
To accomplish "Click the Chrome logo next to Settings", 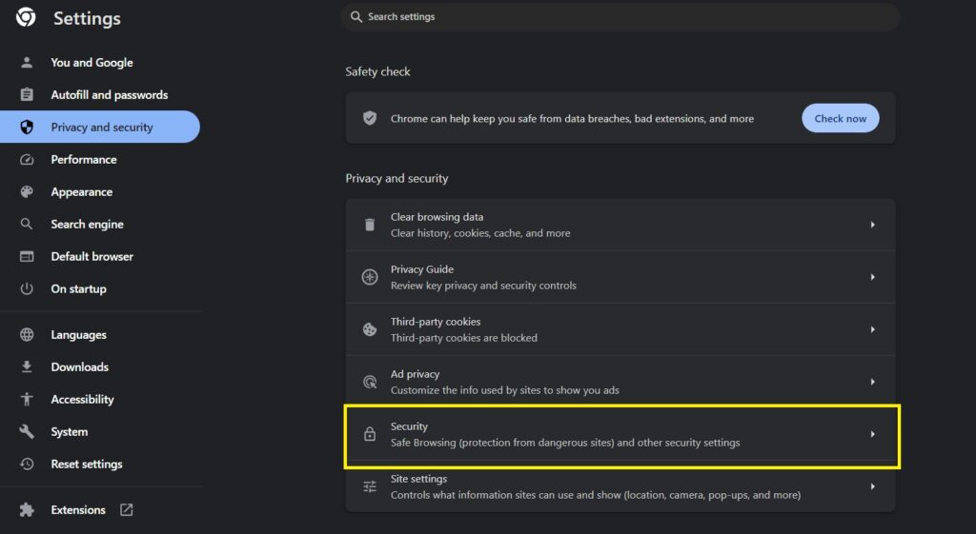I will [26, 17].
